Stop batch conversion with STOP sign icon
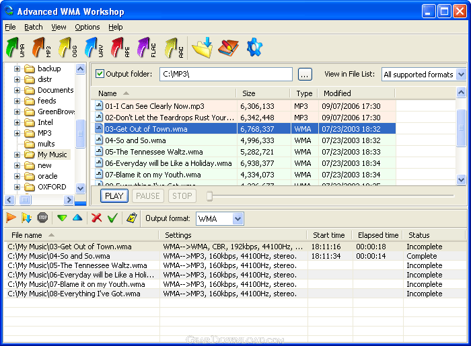471x346 pixels. (42, 218)
